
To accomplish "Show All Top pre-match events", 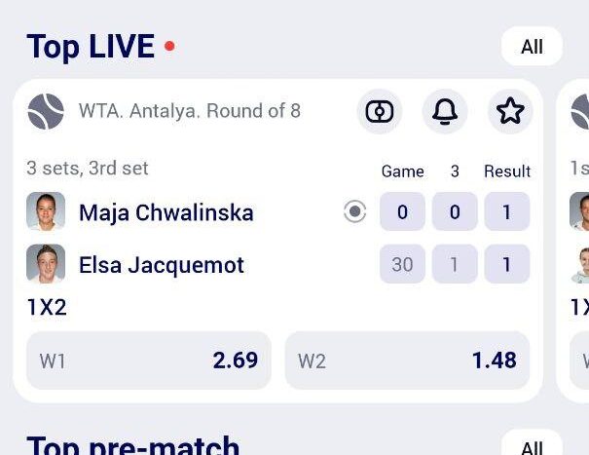I will (532, 443).
